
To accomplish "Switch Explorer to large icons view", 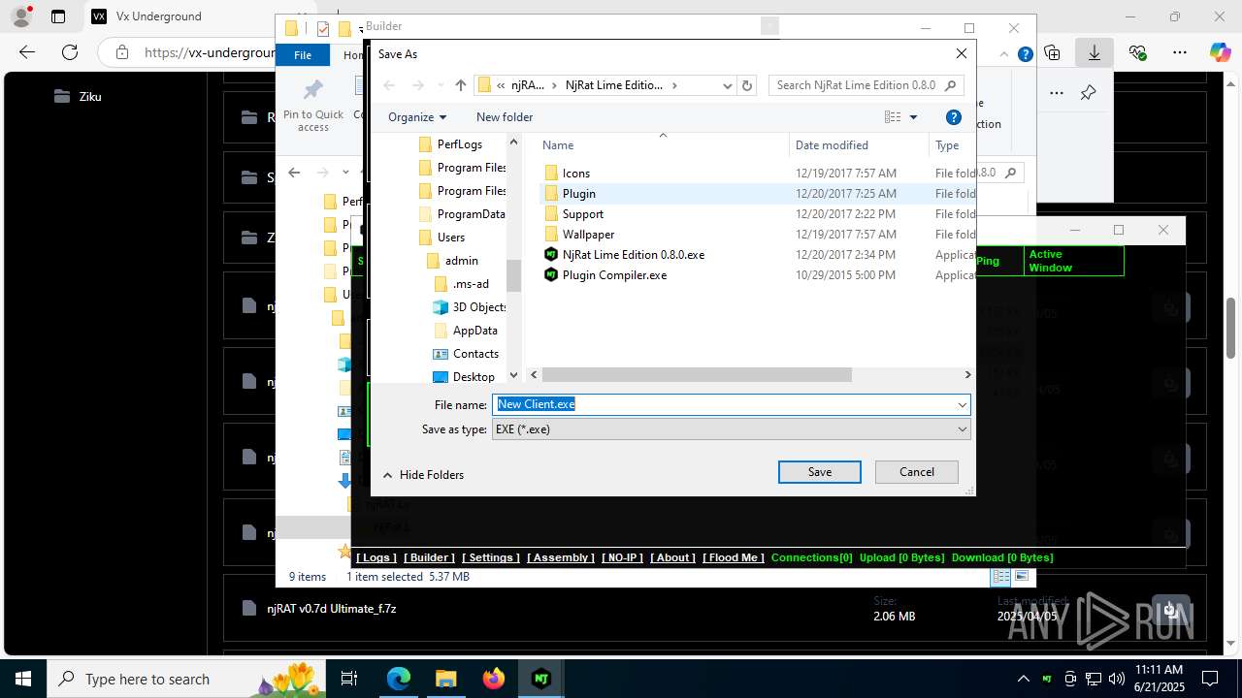I will click(1022, 576).
